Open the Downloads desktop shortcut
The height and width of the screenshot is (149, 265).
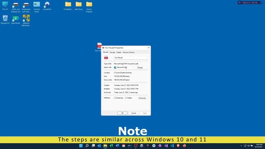[x=16, y=19]
